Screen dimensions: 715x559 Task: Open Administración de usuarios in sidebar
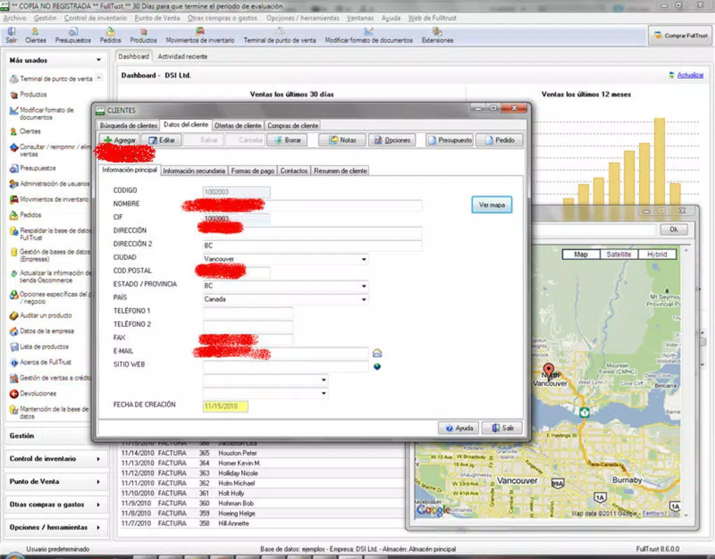[50, 184]
